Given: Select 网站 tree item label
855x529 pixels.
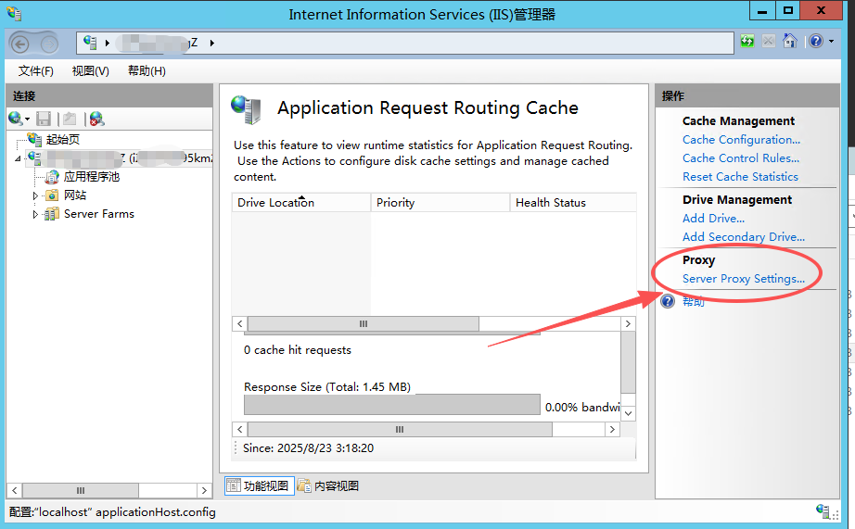Looking at the screenshot, I should click(75, 195).
